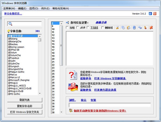
Task: Click font list scrollbar down arrow
Action: (x=40, y=94)
